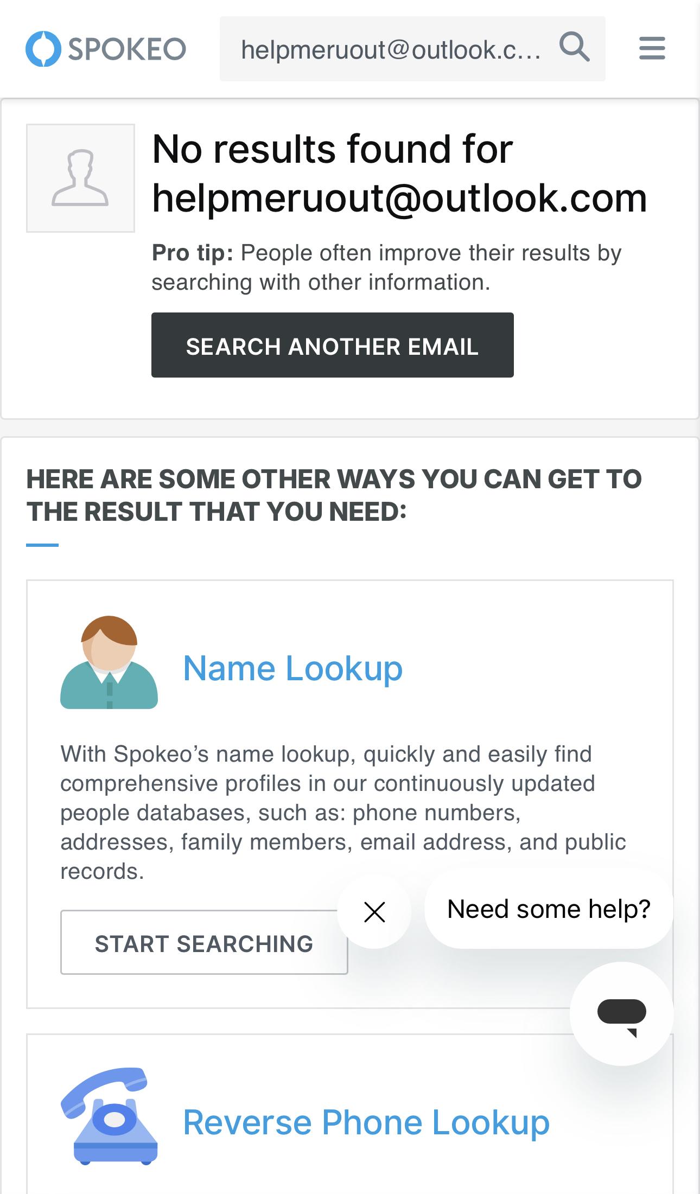Image resolution: width=700 pixels, height=1194 pixels.
Task: Click the SPOKEO wordmark text
Action: (127, 49)
